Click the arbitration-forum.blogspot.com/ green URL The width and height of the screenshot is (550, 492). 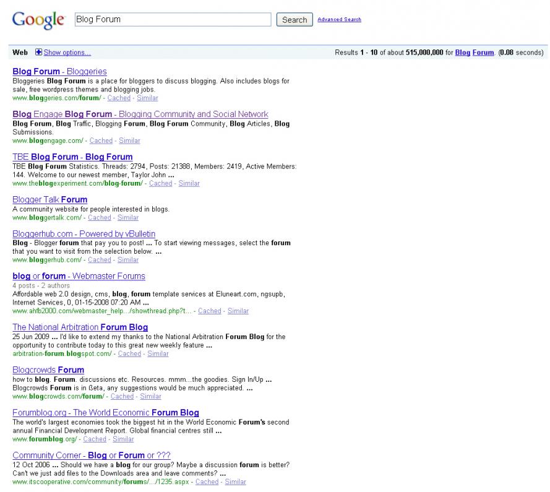(x=62, y=354)
